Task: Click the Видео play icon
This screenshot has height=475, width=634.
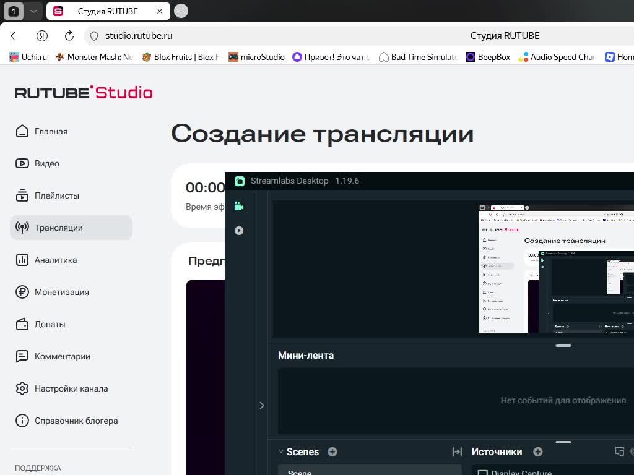Action: click(x=22, y=163)
